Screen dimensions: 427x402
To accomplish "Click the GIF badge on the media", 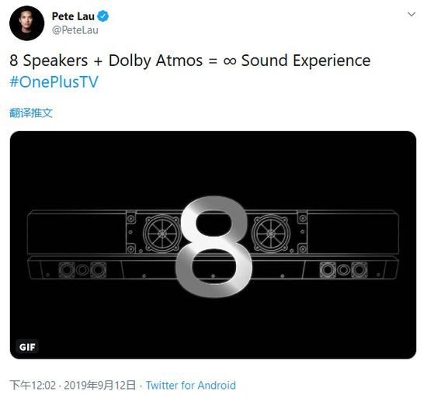I will [27, 347].
